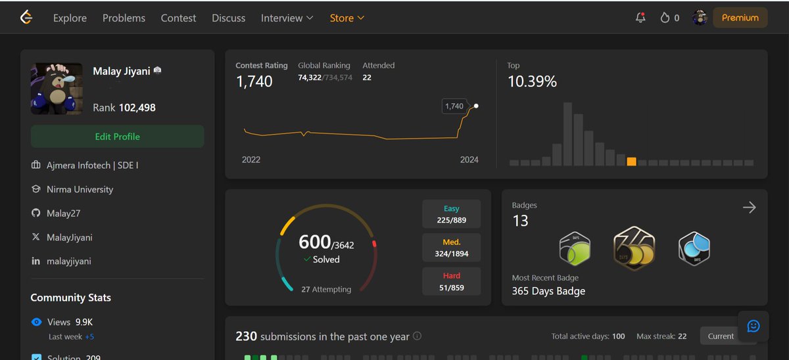Click the streak flame icon
This screenshot has height=360, width=789.
[x=665, y=18]
